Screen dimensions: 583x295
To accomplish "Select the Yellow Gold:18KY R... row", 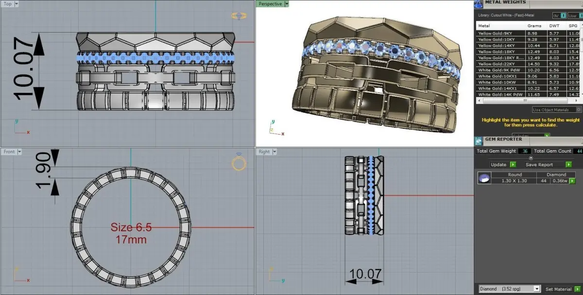I will [x=529, y=58].
